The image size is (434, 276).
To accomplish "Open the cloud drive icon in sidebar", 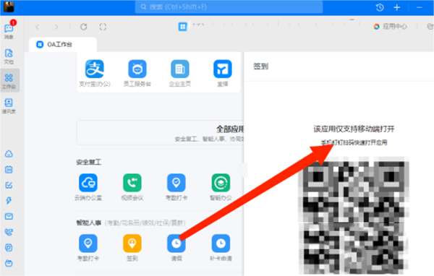I will pos(9,154).
